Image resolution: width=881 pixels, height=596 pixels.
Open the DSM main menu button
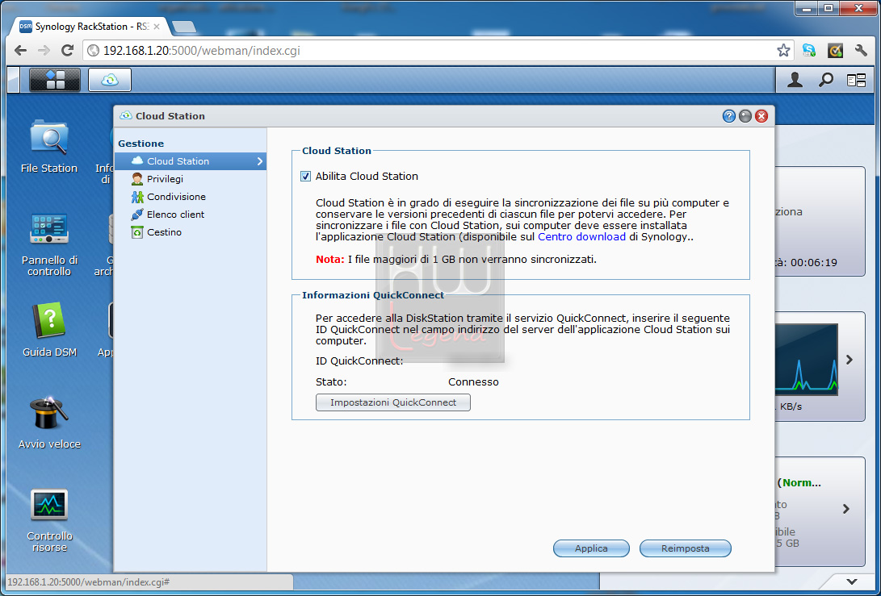click(54, 80)
